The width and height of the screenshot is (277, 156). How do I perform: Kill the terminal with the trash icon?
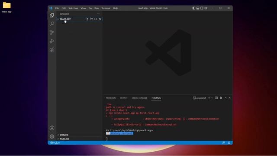click(x=221, y=98)
